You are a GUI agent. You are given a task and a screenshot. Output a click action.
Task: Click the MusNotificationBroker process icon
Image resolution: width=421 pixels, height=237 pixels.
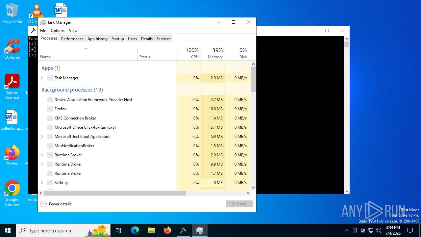point(50,146)
